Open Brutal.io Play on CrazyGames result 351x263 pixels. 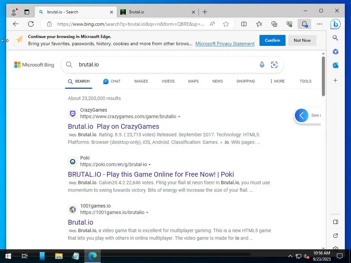[113, 126]
